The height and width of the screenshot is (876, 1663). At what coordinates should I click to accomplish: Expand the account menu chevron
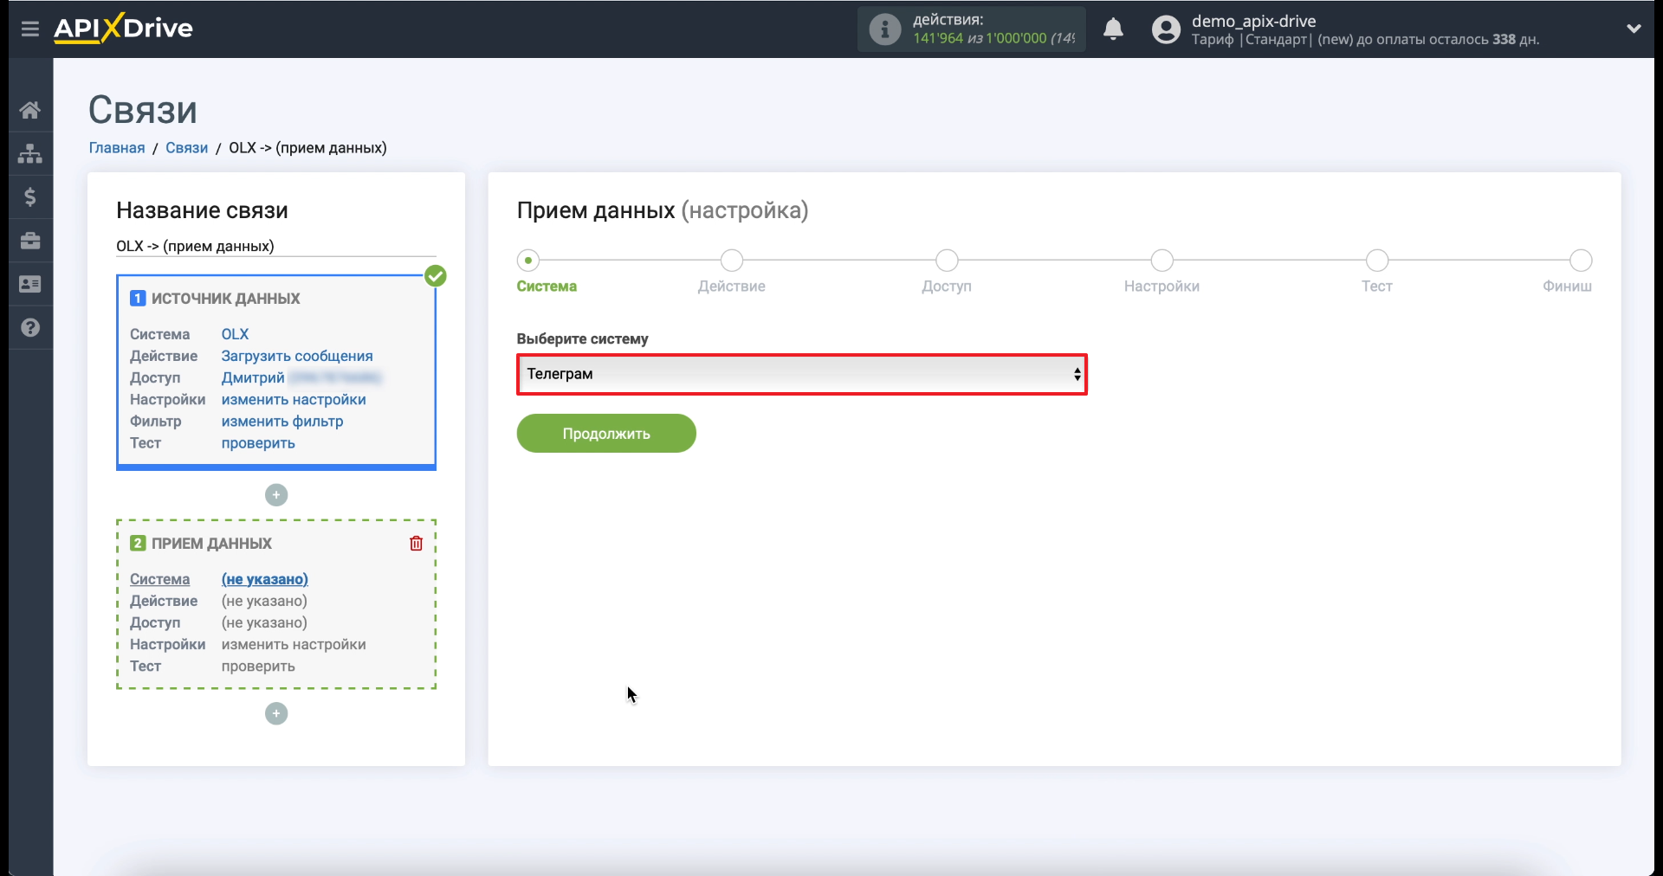tap(1634, 29)
